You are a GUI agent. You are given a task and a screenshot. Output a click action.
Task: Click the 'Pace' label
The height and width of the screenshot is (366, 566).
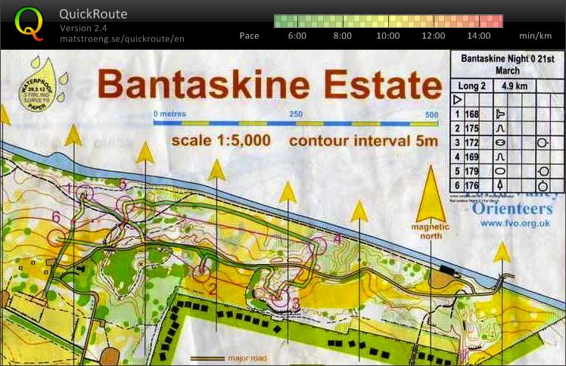click(x=249, y=36)
